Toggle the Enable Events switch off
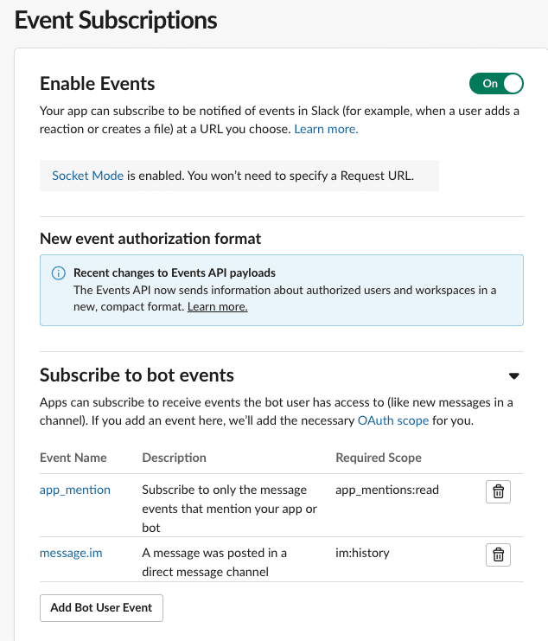This screenshot has height=641, width=548. tap(496, 83)
